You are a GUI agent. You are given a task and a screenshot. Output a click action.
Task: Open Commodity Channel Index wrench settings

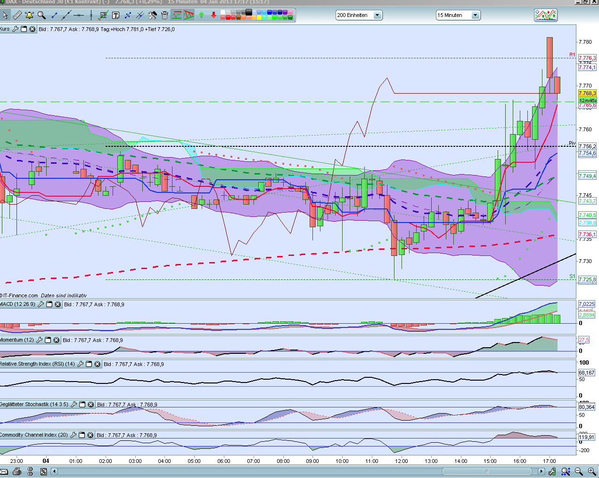point(73,435)
